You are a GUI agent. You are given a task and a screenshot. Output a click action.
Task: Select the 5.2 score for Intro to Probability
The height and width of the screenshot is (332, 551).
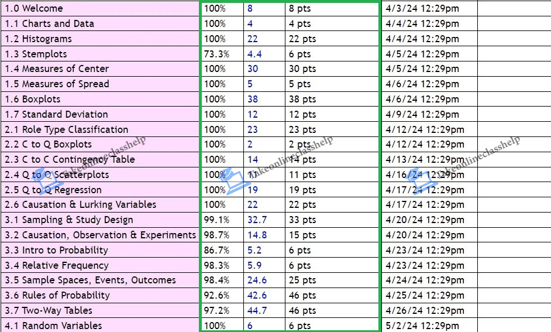point(254,250)
